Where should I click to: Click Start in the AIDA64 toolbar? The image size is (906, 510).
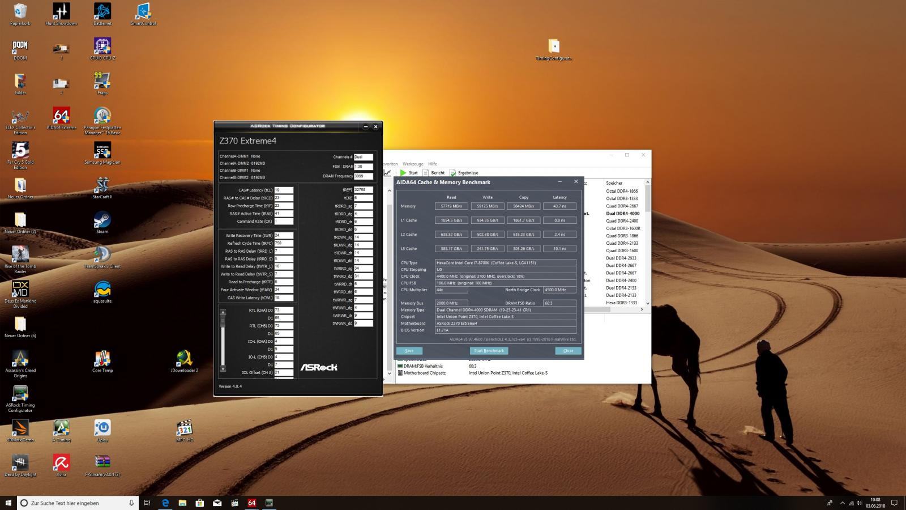[409, 173]
